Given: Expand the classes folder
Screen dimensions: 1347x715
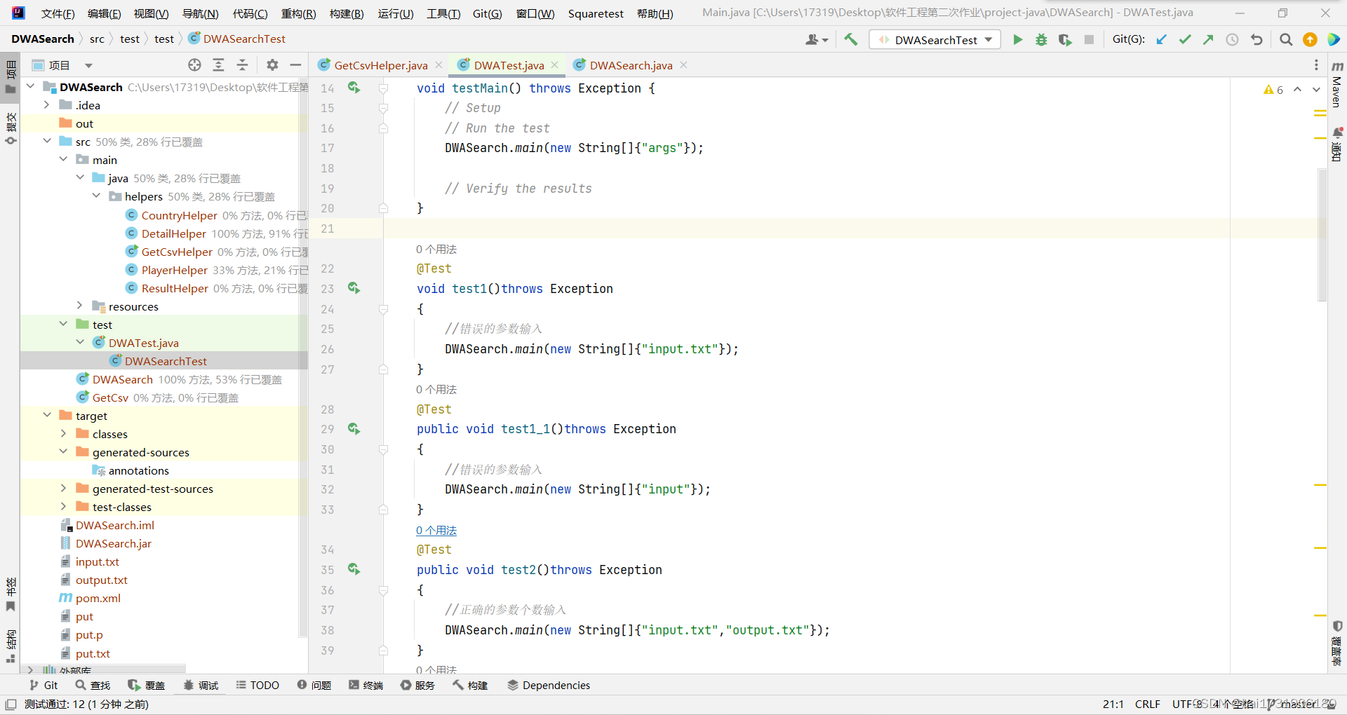Looking at the screenshot, I should click(64, 433).
